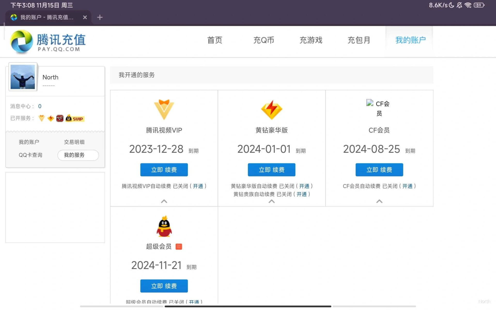Renew CF会员 with 立即续费
Viewport: 496px width, 310px height.
click(379, 170)
